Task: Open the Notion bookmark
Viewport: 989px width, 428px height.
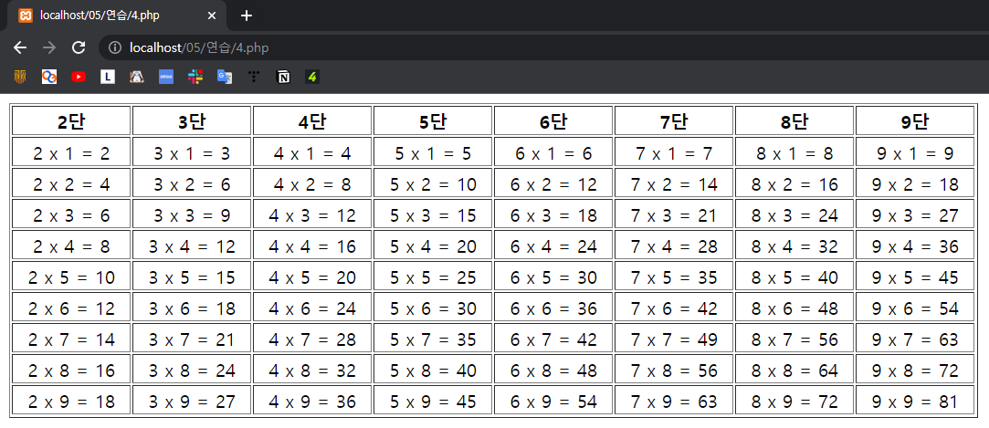Action: coord(283,77)
